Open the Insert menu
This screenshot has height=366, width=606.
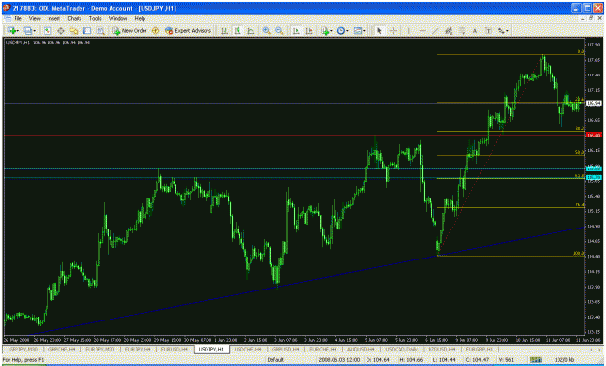pyautogui.click(x=53, y=18)
